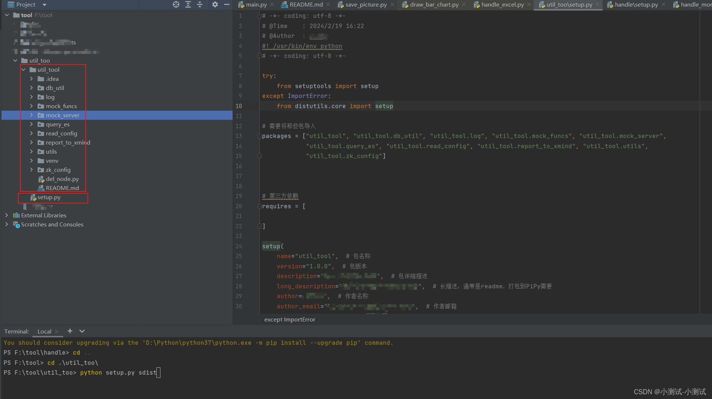This screenshot has width=712, height=399.
Task: Expand the db_util folder
Action: (31, 88)
